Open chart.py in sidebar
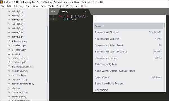The image size is (169, 101). [16, 88]
